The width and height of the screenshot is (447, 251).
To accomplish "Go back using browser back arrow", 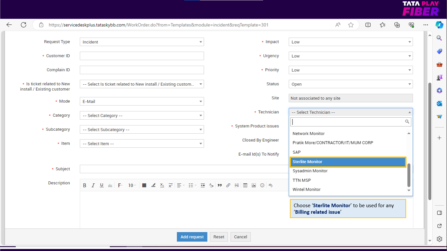I will pos(9,25).
